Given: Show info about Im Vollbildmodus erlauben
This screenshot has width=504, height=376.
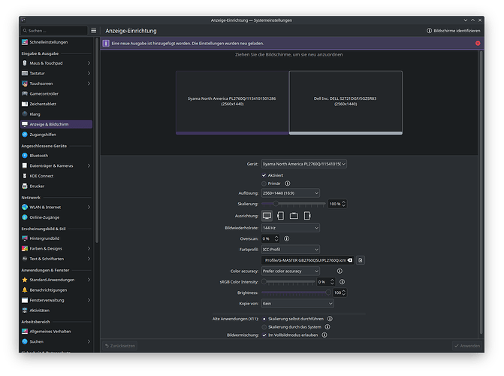Looking at the screenshot, I should pyautogui.click(x=324, y=335).
